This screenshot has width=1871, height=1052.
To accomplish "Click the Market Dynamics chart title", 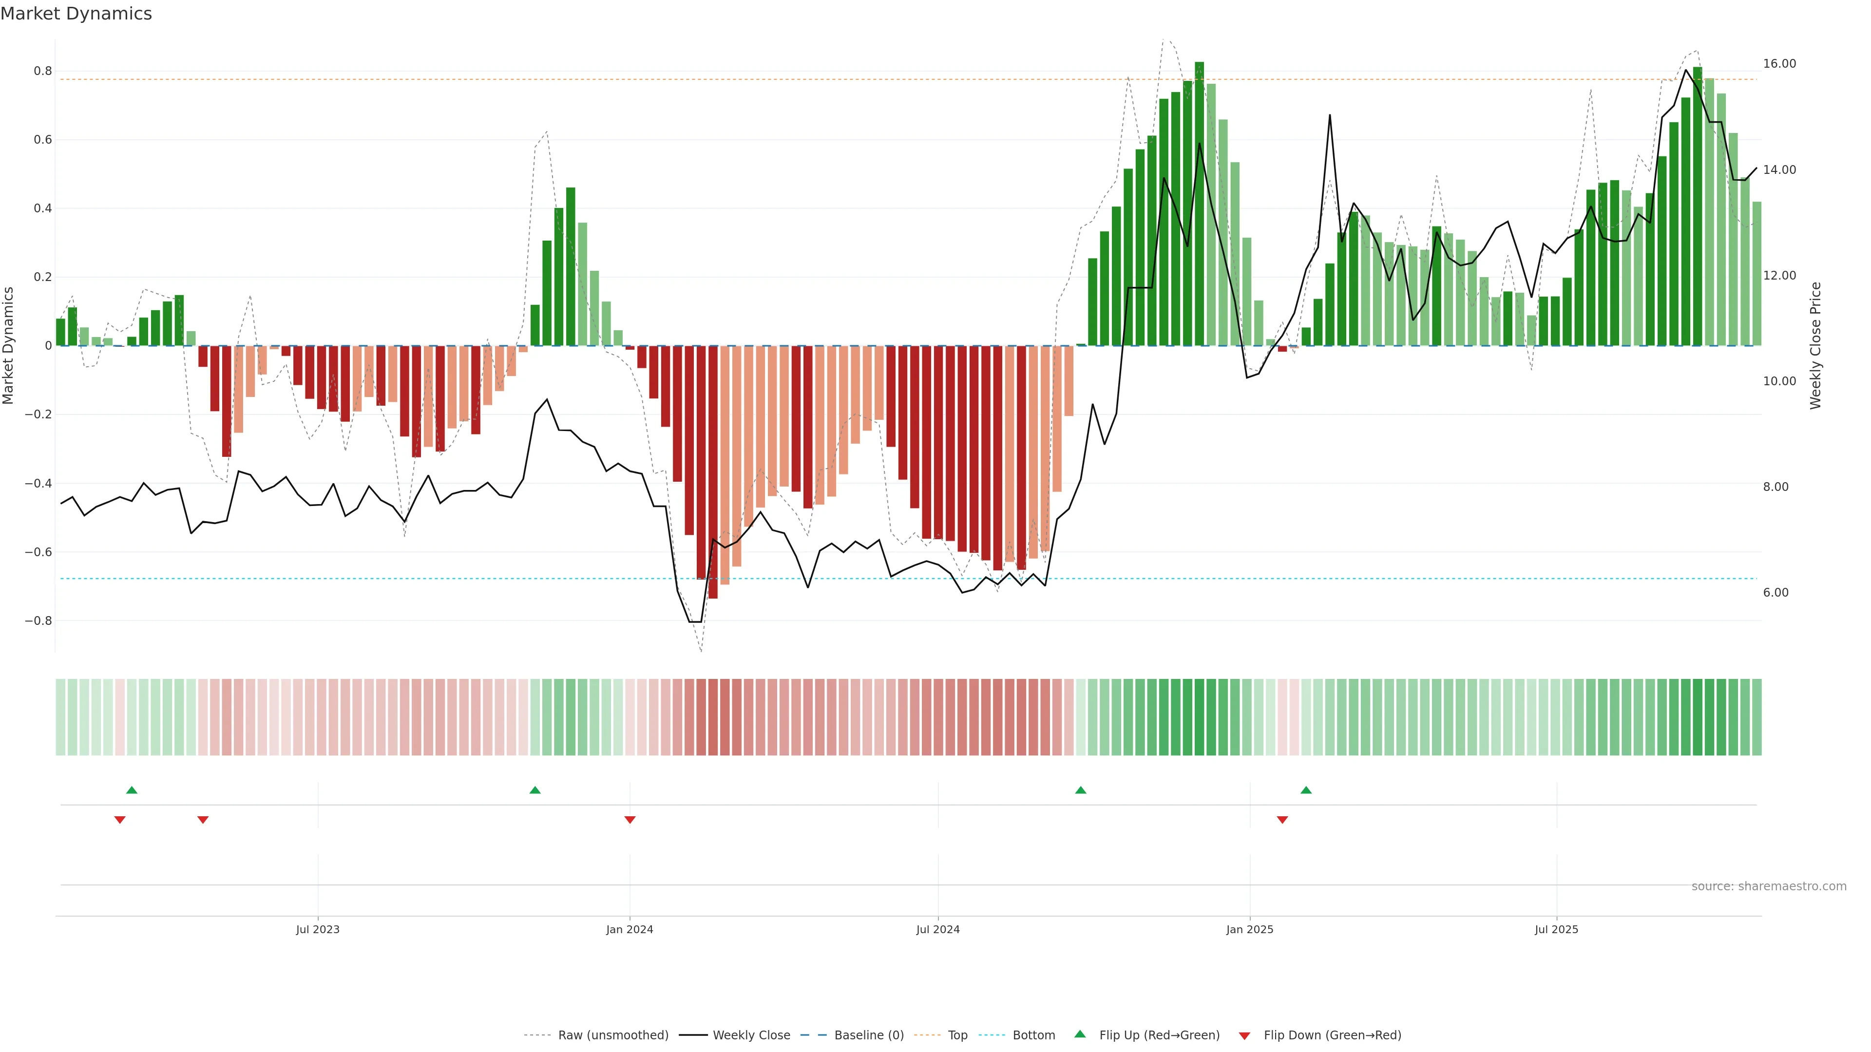I will [x=76, y=14].
